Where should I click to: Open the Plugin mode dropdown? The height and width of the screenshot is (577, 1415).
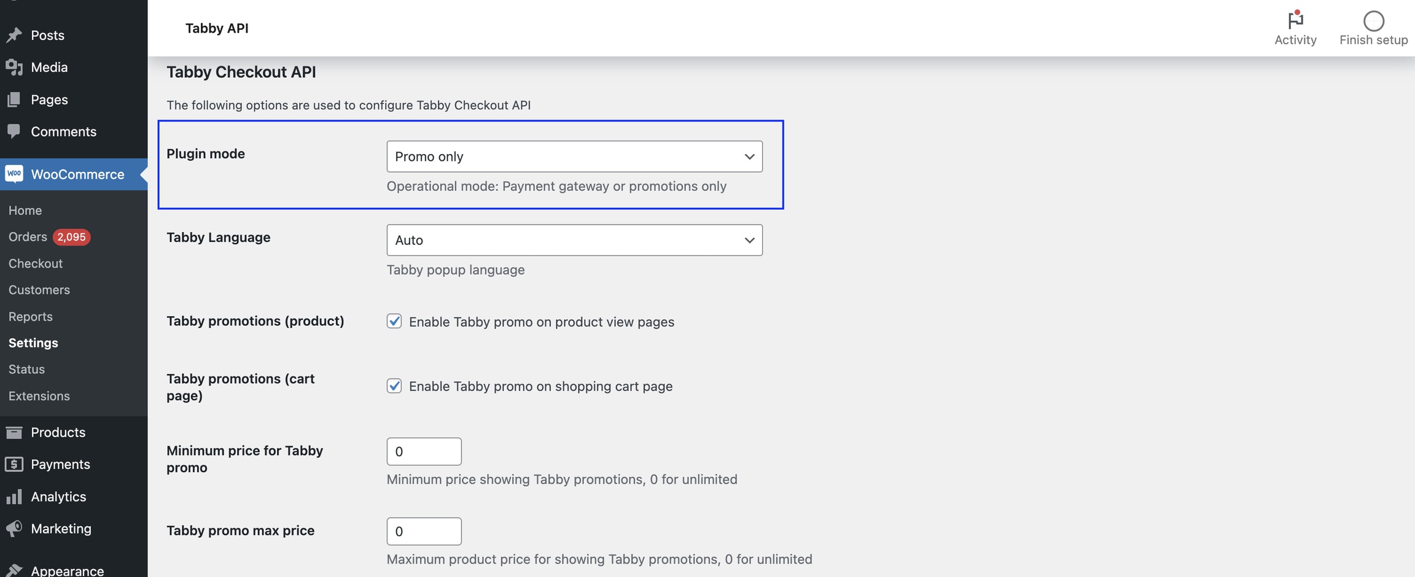[574, 157]
